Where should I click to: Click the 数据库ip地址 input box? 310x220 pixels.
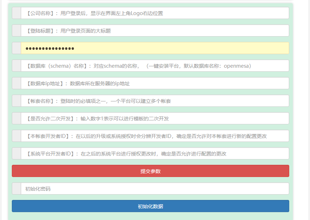coord(154,83)
